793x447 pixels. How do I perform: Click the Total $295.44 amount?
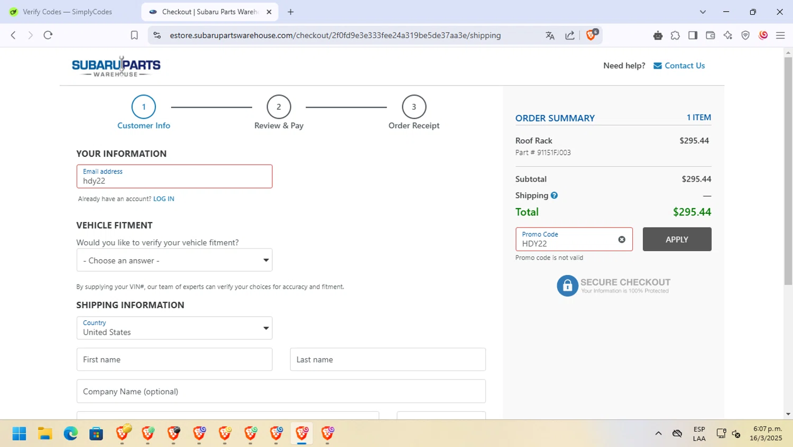(691, 212)
